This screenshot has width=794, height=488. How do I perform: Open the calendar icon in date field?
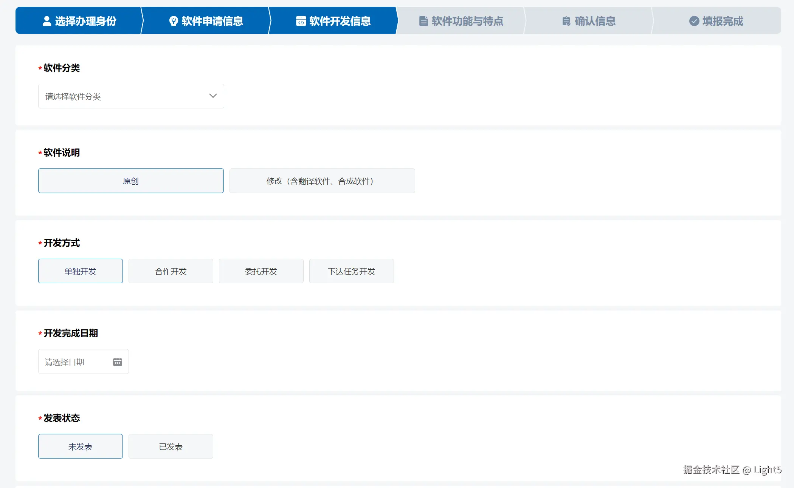118,362
